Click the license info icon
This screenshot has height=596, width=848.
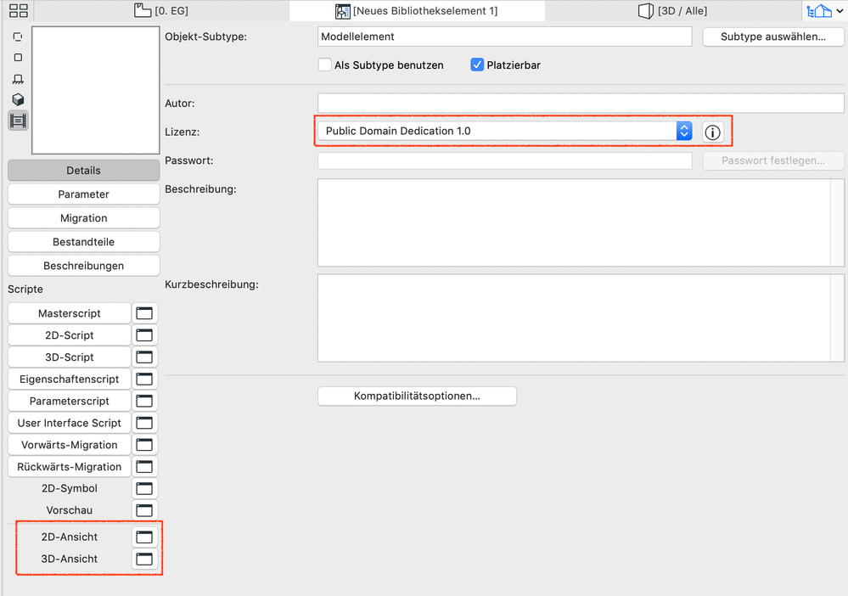coord(713,132)
